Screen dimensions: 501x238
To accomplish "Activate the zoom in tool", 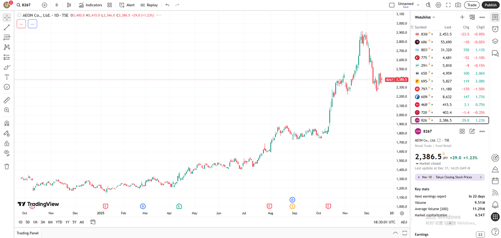I will pyautogui.click(x=7, y=110).
